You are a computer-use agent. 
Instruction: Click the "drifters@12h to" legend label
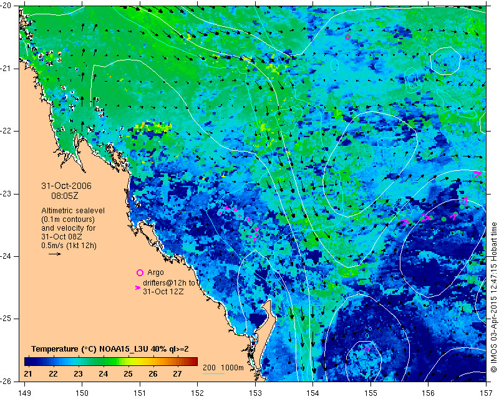[168, 283]
